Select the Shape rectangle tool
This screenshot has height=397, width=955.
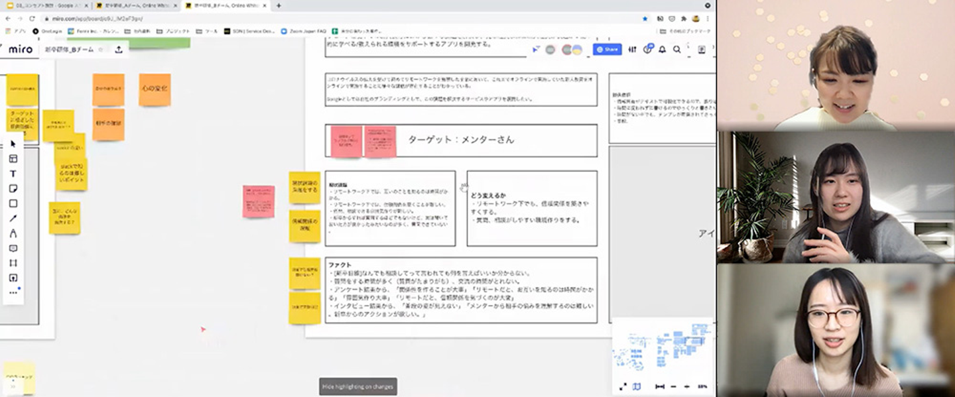tap(13, 203)
